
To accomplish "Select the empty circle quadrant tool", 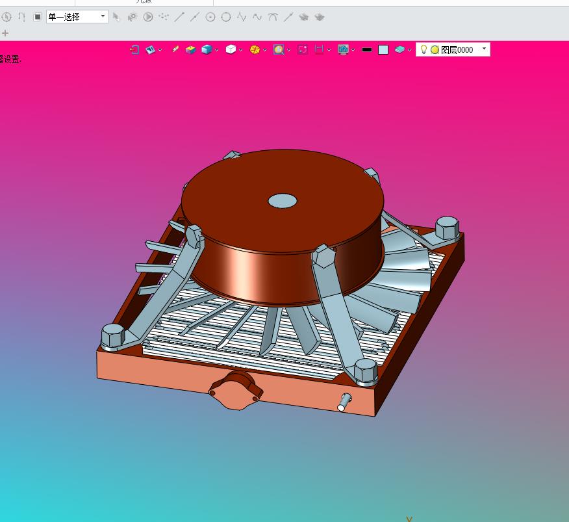I will [x=226, y=17].
